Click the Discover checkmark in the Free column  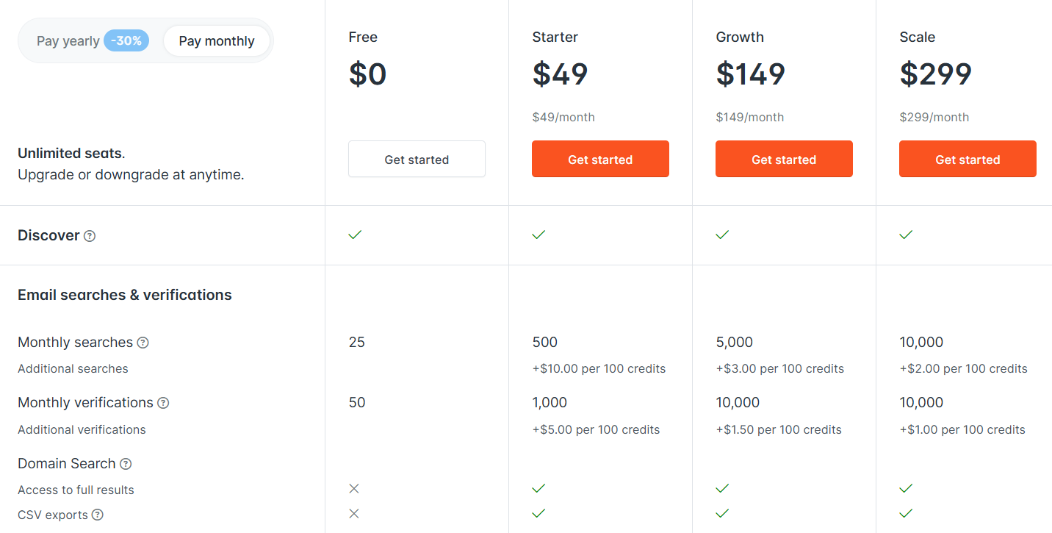click(355, 235)
